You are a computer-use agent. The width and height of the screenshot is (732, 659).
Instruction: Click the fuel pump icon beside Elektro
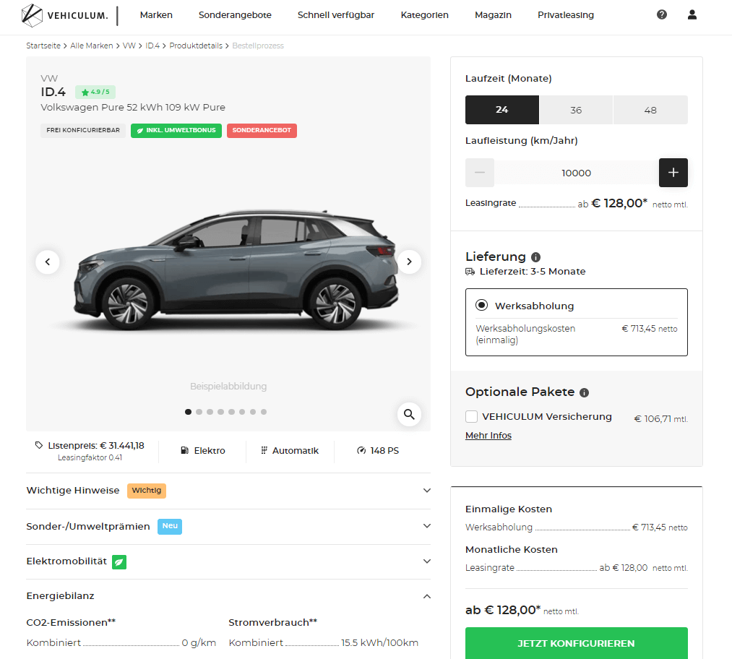(185, 450)
